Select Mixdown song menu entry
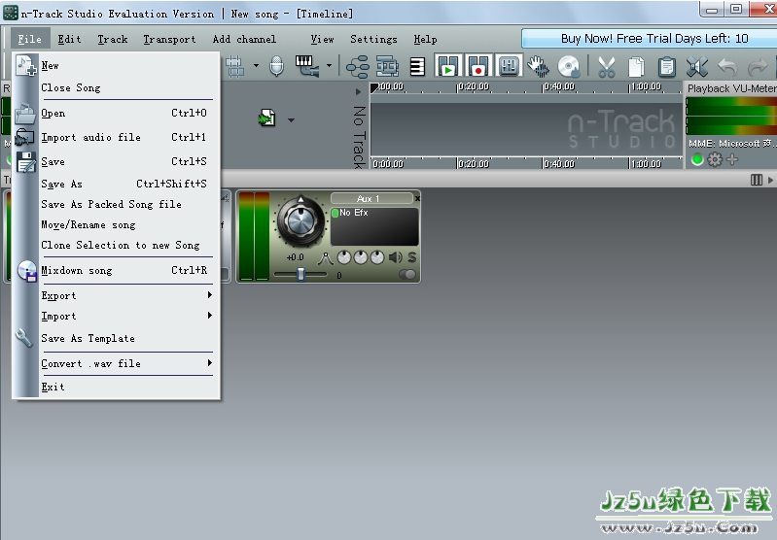Viewport: 777px width, 540px height. 116,270
